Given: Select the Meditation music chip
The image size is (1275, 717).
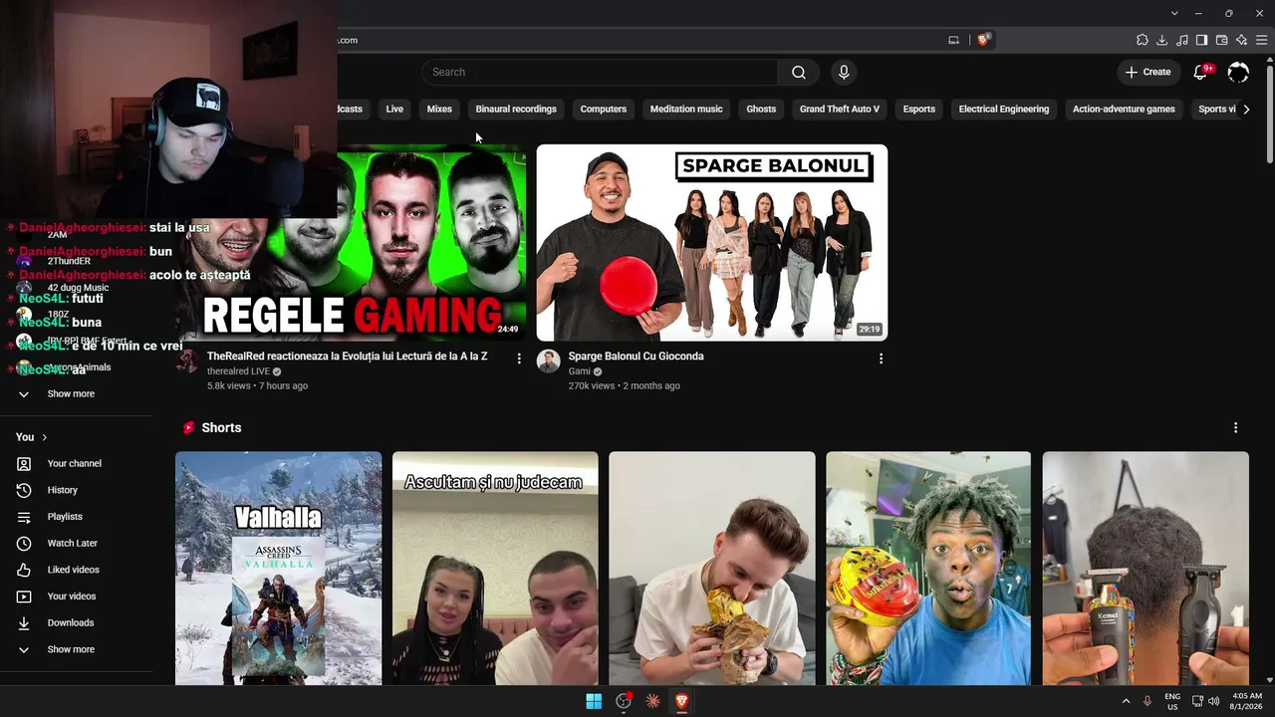Looking at the screenshot, I should (x=686, y=110).
